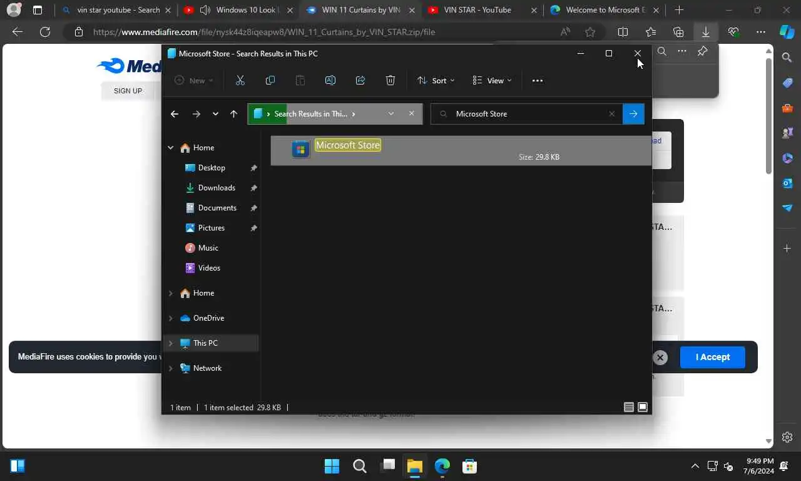The height and width of the screenshot is (481, 801).
Task: Open the Windows Start button in taskbar
Action: (332, 466)
